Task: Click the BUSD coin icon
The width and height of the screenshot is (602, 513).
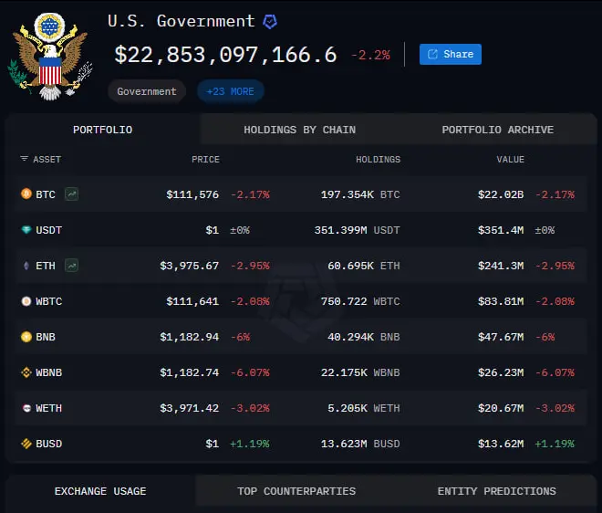Action: [26, 444]
